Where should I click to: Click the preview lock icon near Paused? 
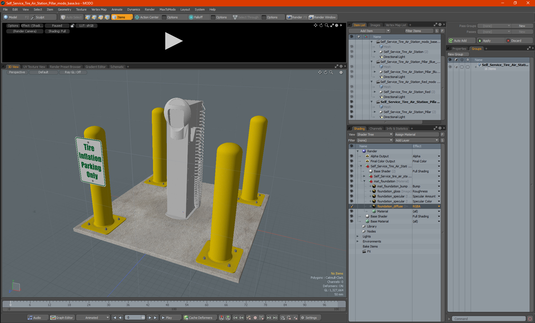click(72, 26)
